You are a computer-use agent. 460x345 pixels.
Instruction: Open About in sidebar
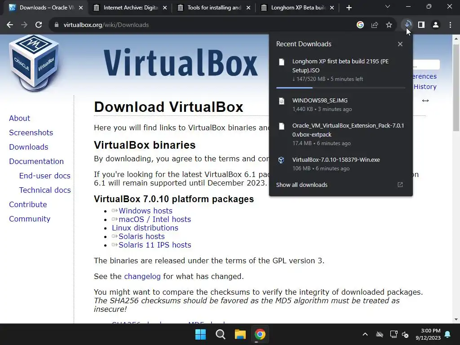[x=20, y=118]
